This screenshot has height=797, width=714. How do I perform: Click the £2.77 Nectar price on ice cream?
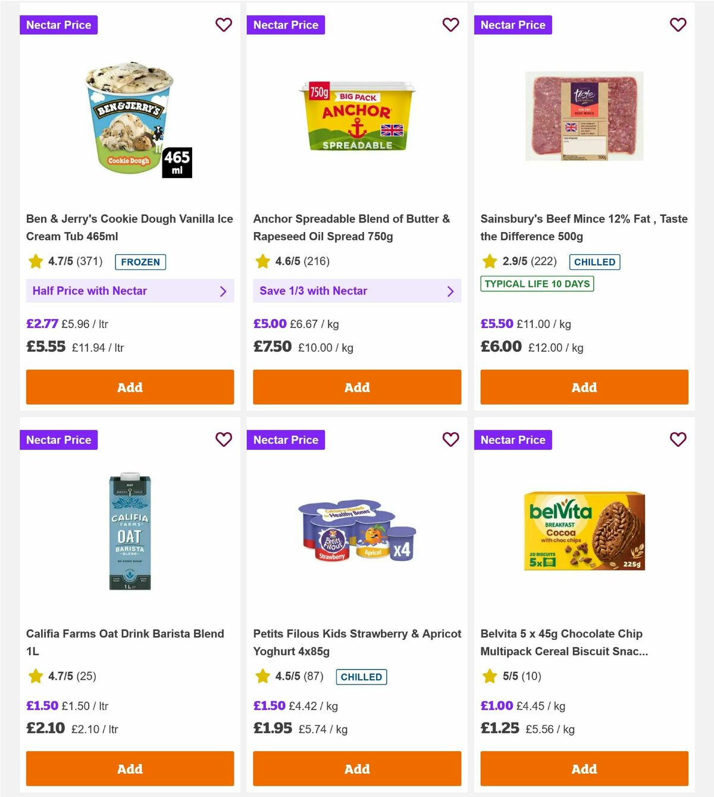click(x=42, y=323)
